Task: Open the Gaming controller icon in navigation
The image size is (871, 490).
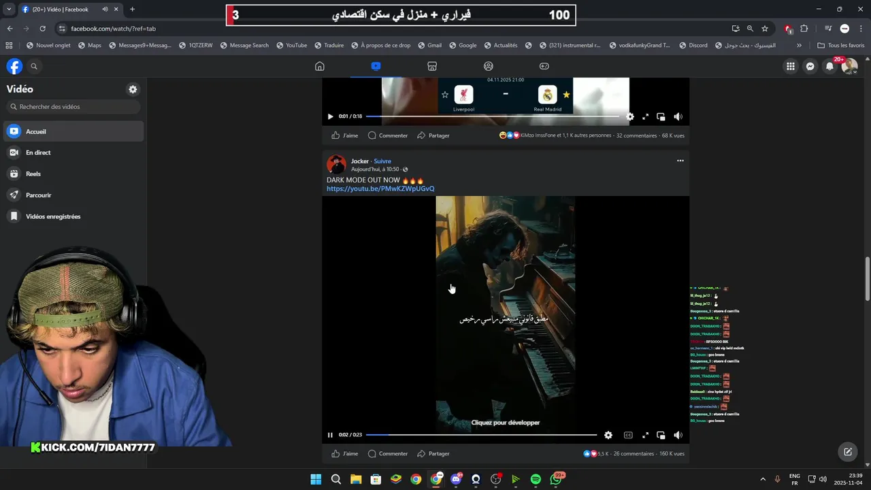Action: (544, 66)
